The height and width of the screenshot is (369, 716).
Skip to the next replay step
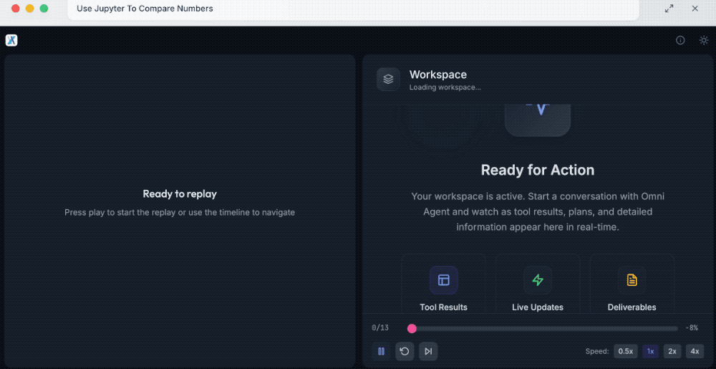(x=428, y=351)
